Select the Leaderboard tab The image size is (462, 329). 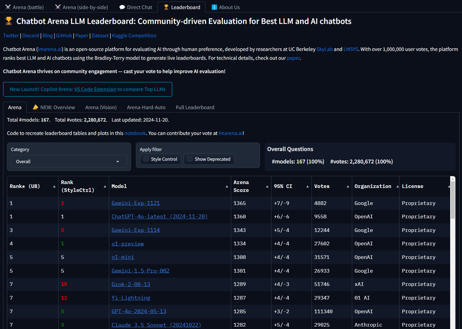[181, 7]
